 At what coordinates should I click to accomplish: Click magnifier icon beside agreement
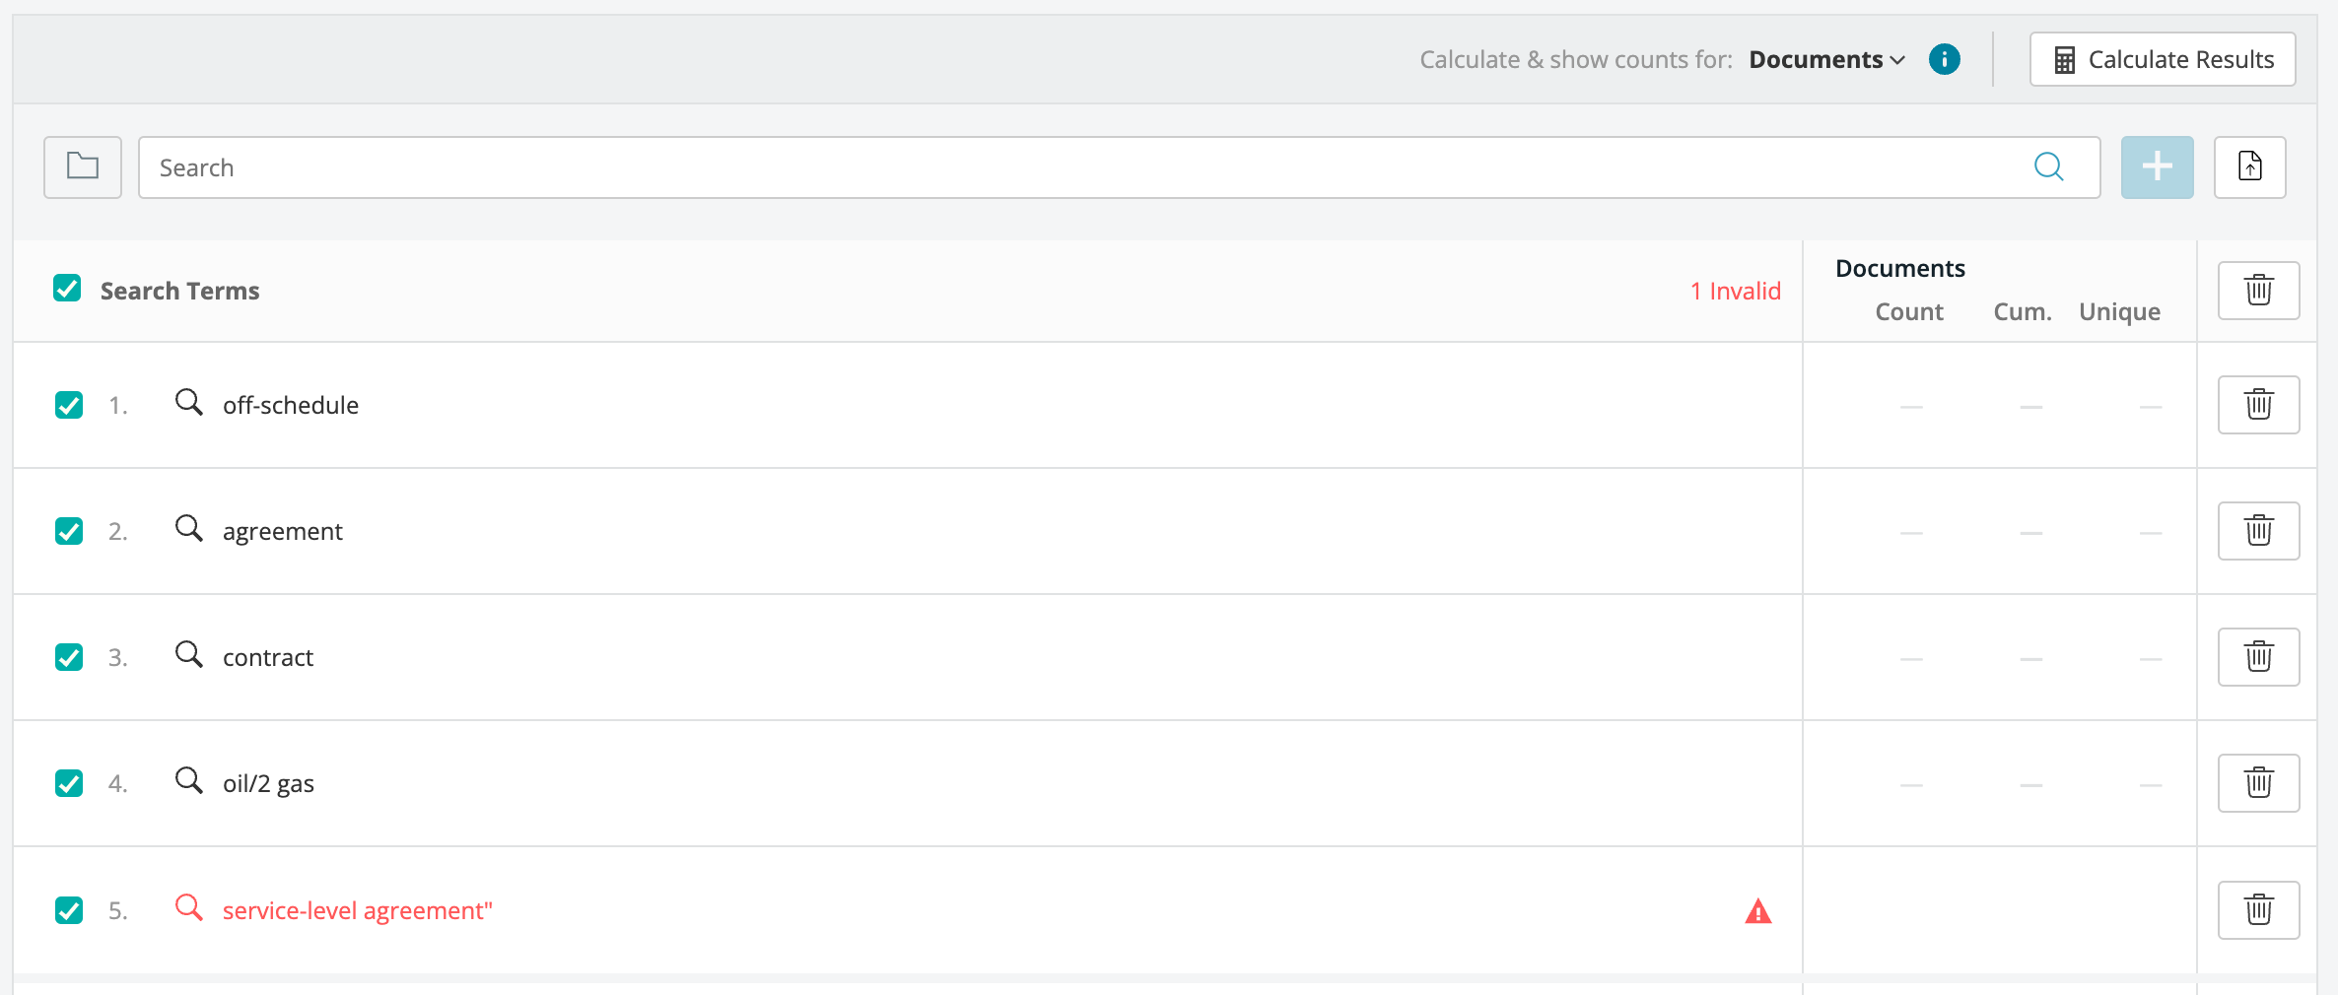[x=188, y=529]
